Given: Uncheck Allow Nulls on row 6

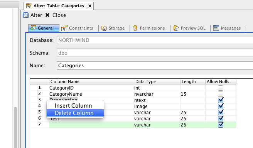Looking at the screenshot, I should (221, 118).
